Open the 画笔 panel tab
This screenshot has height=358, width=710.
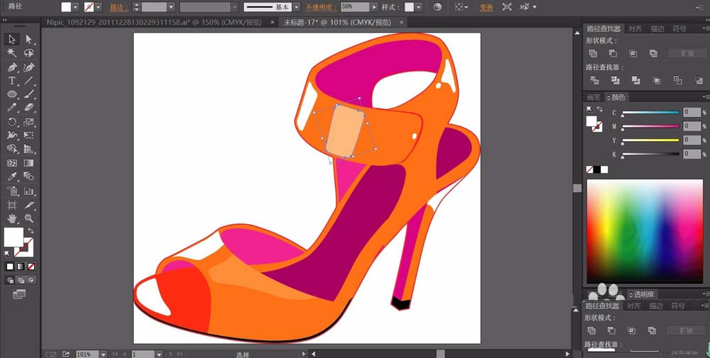coord(594,97)
